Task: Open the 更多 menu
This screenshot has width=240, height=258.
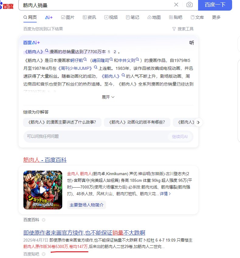Action: pos(216,17)
